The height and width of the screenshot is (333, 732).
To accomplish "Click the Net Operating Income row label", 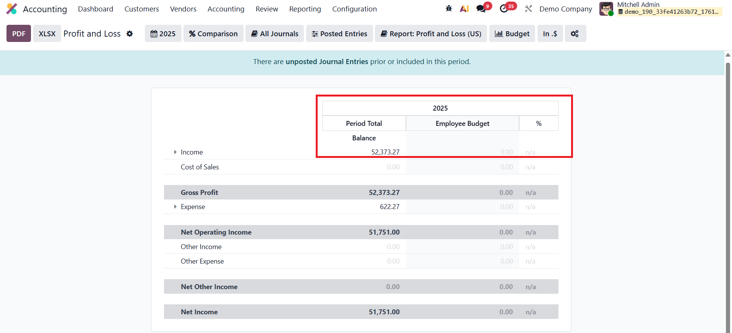I will (216, 232).
